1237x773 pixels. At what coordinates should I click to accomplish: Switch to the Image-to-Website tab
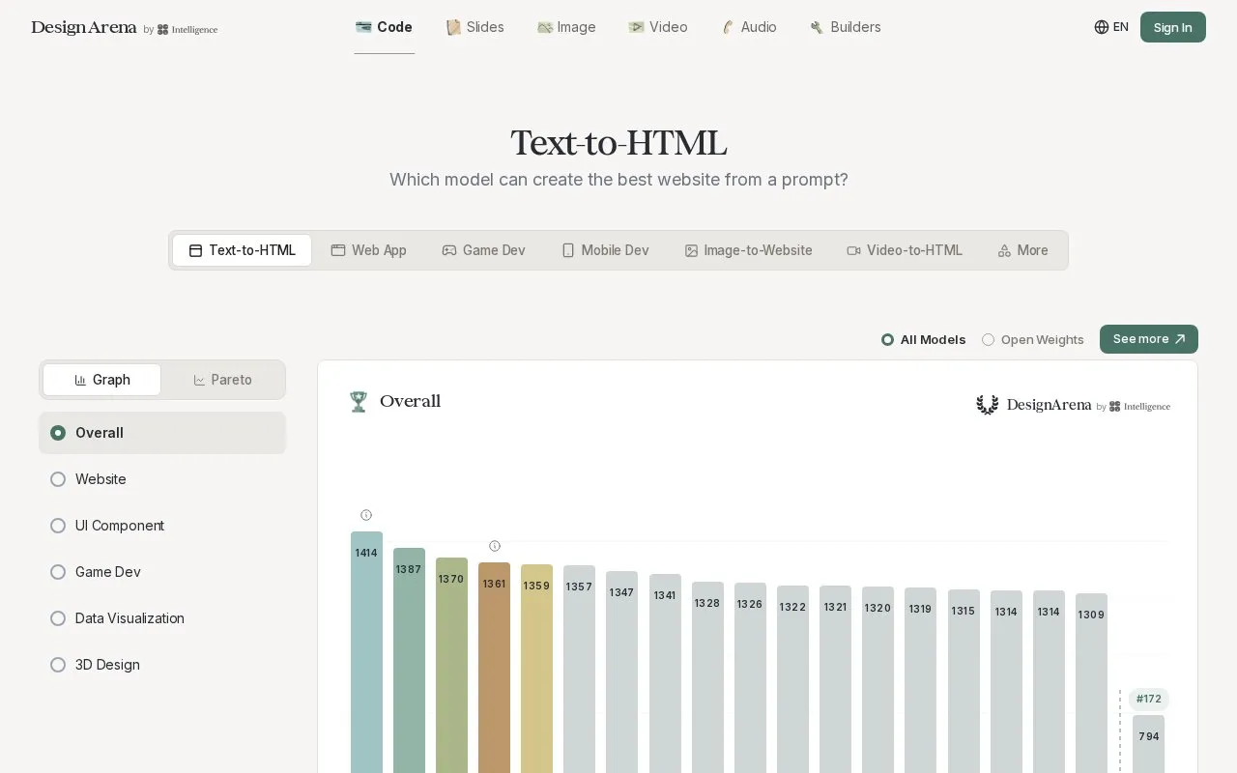pyautogui.click(x=748, y=250)
